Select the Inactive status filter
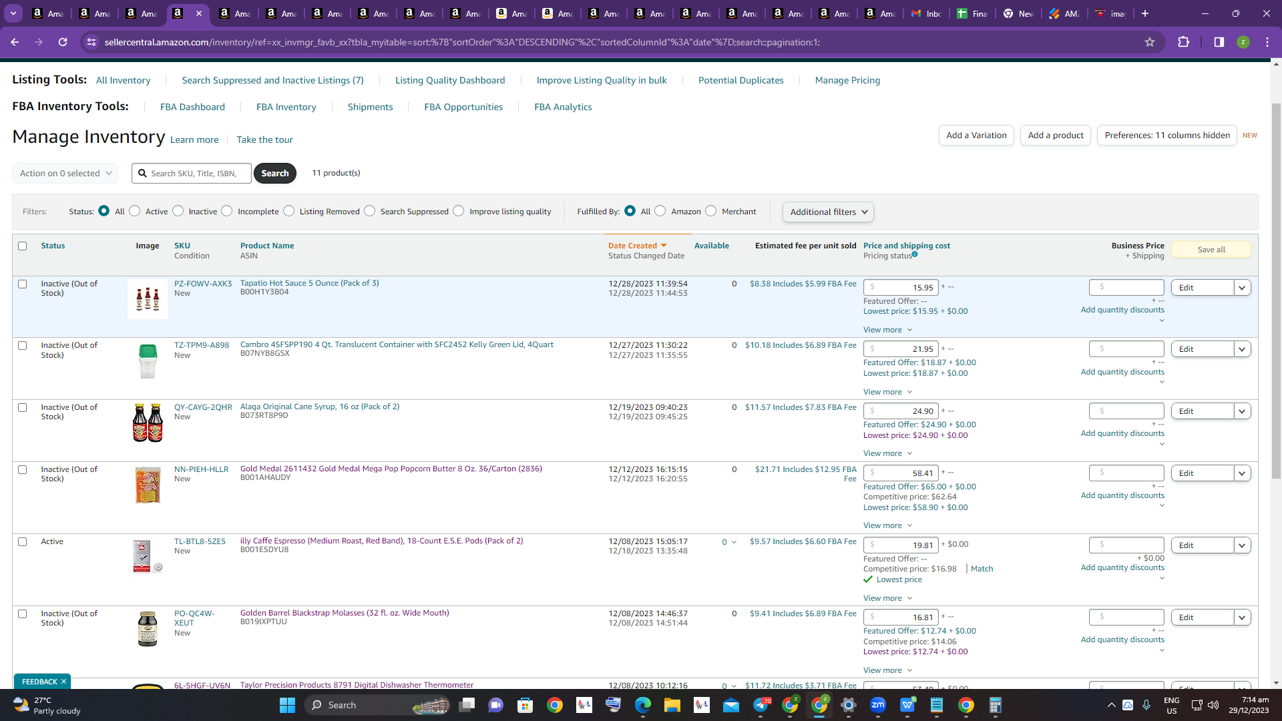Viewport: 1282px width, 721px height. click(x=178, y=211)
